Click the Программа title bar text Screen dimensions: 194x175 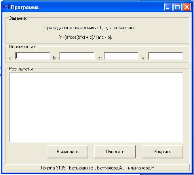(25, 8)
